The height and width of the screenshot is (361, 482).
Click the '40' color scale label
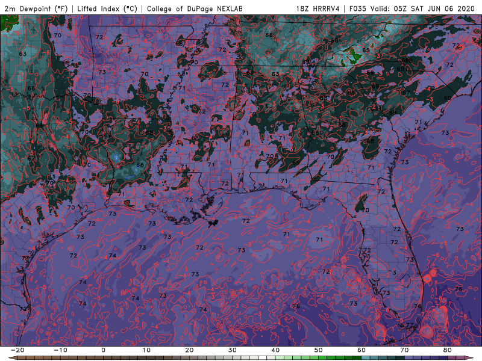pyautogui.click(x=275, y=350)
